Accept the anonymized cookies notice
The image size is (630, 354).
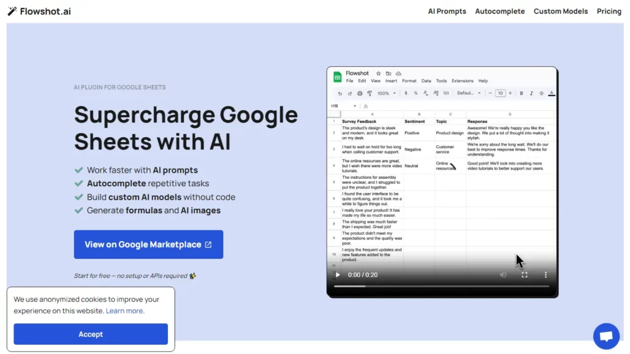coord(90,334)
